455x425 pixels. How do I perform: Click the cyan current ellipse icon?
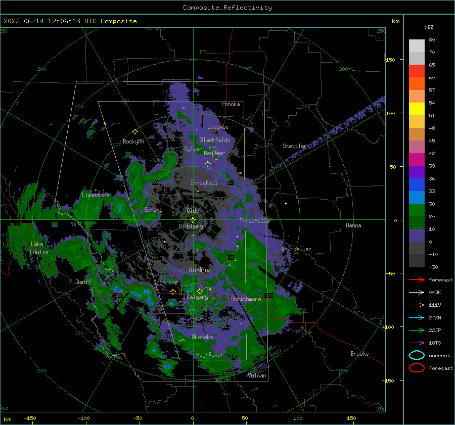pyautogui.click(x=417, y=355)
